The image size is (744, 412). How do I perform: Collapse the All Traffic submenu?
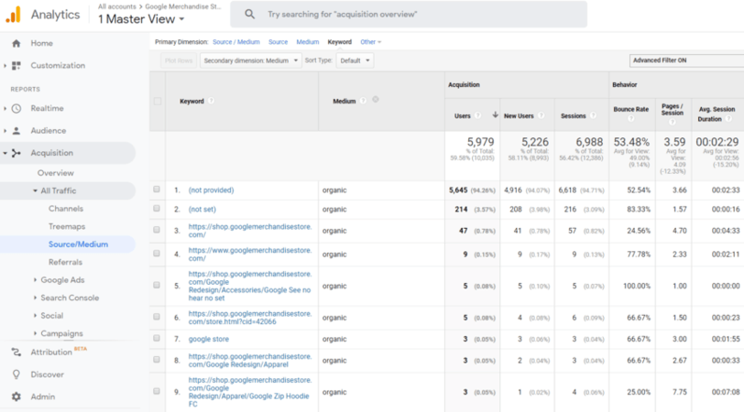[x=35, y=190]
